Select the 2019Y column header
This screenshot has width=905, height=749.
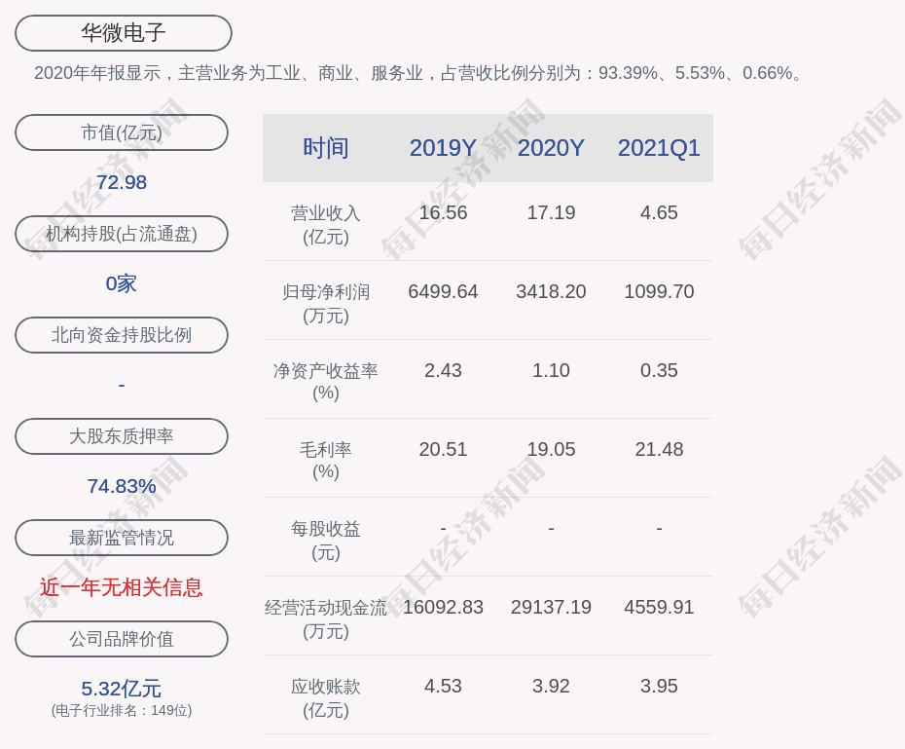coord(443,148)
